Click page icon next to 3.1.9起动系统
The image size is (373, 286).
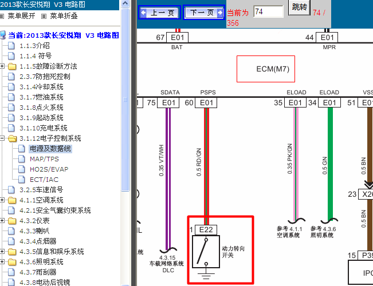click(x=11, y=118)
